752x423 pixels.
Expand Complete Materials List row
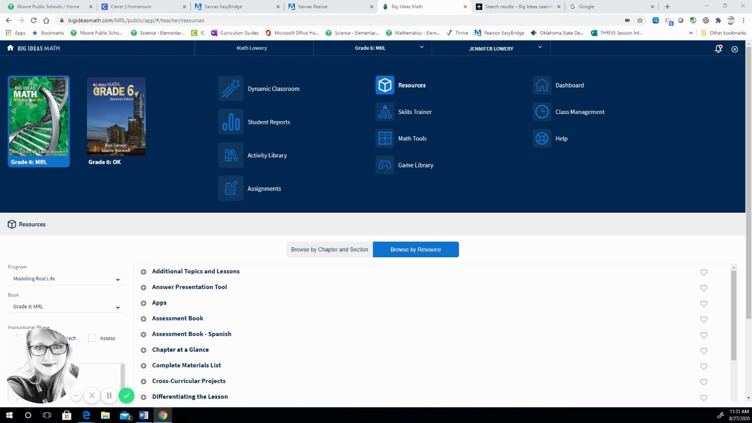[143, 365]
